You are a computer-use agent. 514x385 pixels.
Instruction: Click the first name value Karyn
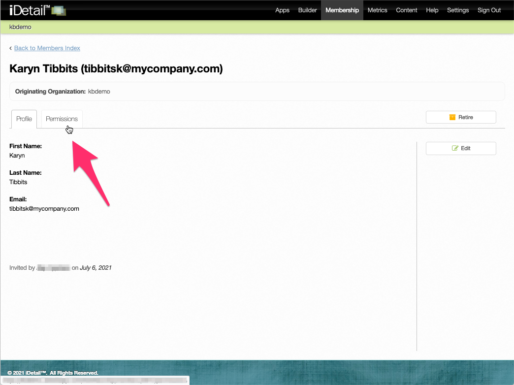click(x=17, y=156)
